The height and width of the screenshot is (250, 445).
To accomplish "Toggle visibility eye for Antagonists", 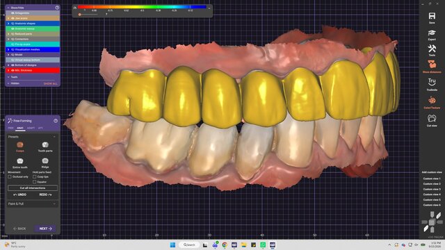I will (x=13, y=13).
